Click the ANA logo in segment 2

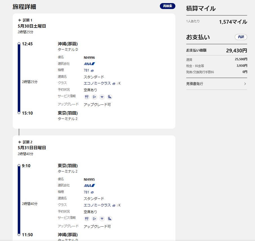click(x=90, y=186)
